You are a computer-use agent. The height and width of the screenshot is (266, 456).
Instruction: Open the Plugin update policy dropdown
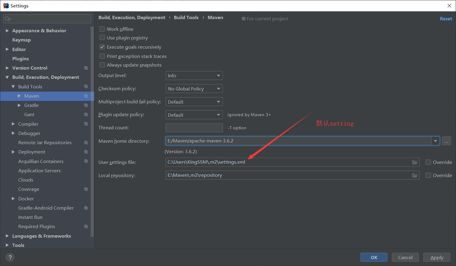[194, 115]
